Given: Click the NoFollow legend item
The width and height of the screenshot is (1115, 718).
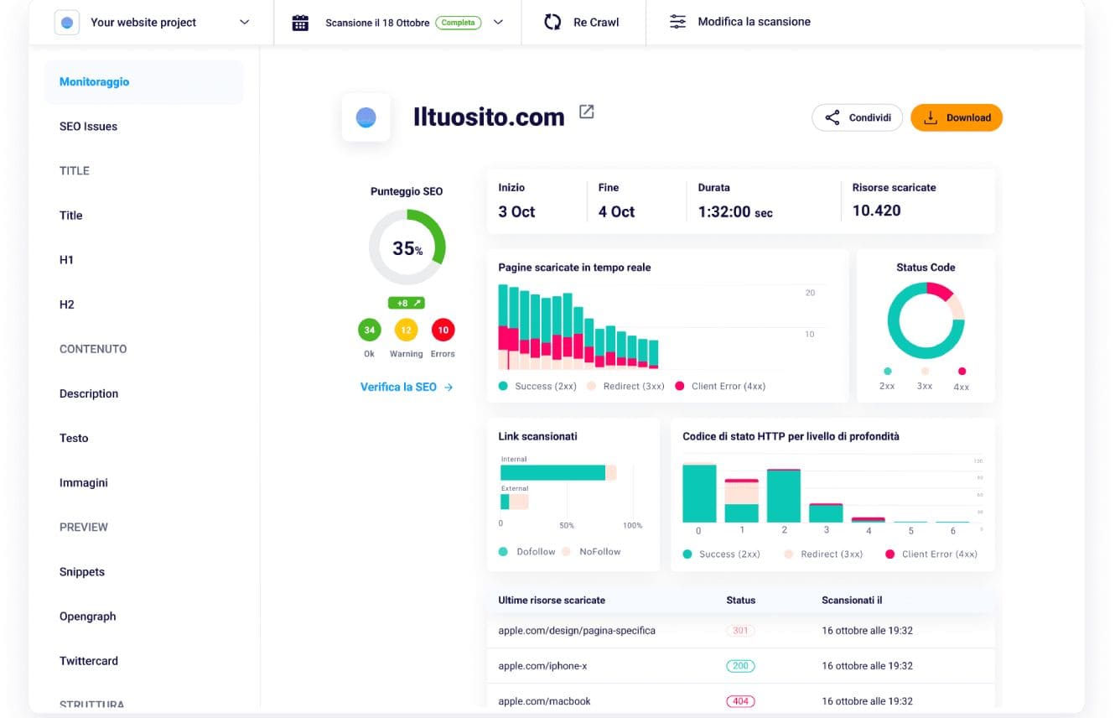Looking at the screenshot, I should pos(592,551).
